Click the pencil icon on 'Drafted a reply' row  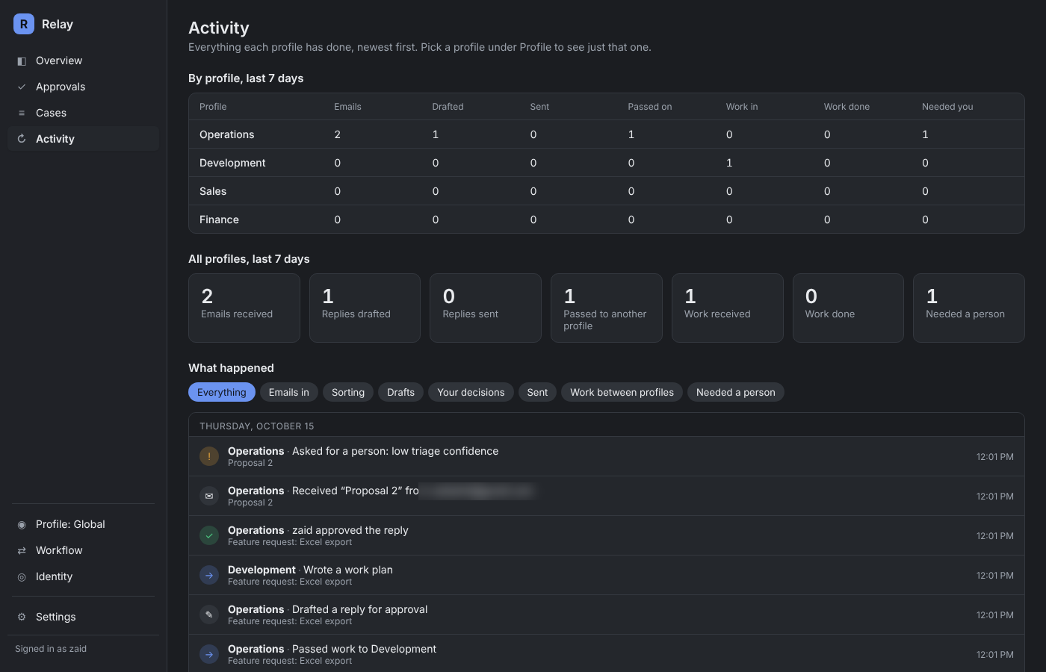[x=209, y=615]
